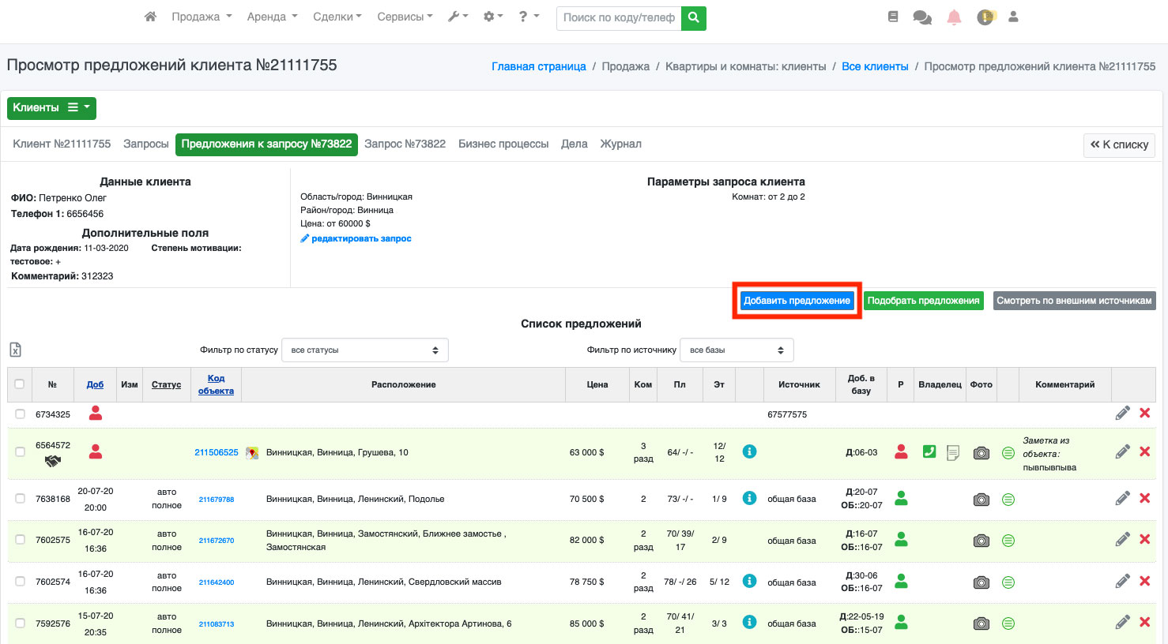Screen dimensions: 1168x644
Task: Click the green phone icon in owner column
Action: tap(929, 452)
